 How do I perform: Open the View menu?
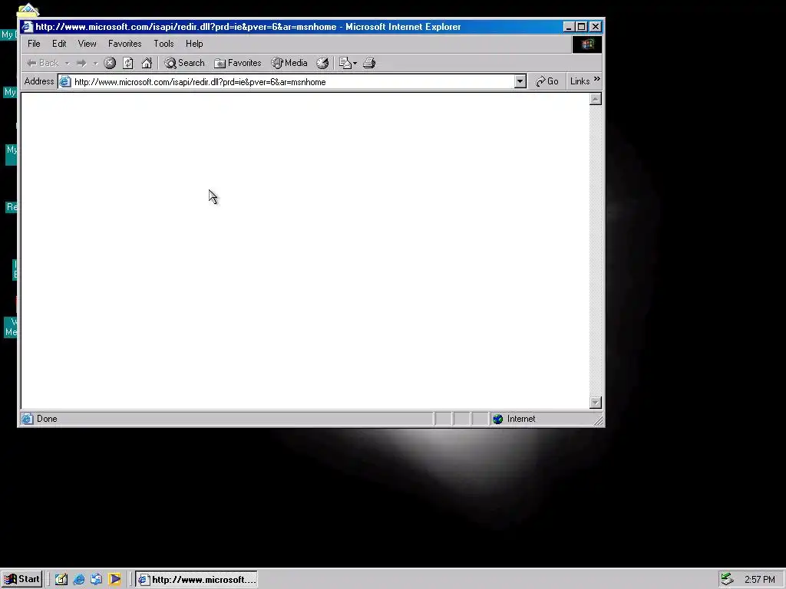click(x=88, y=44)
